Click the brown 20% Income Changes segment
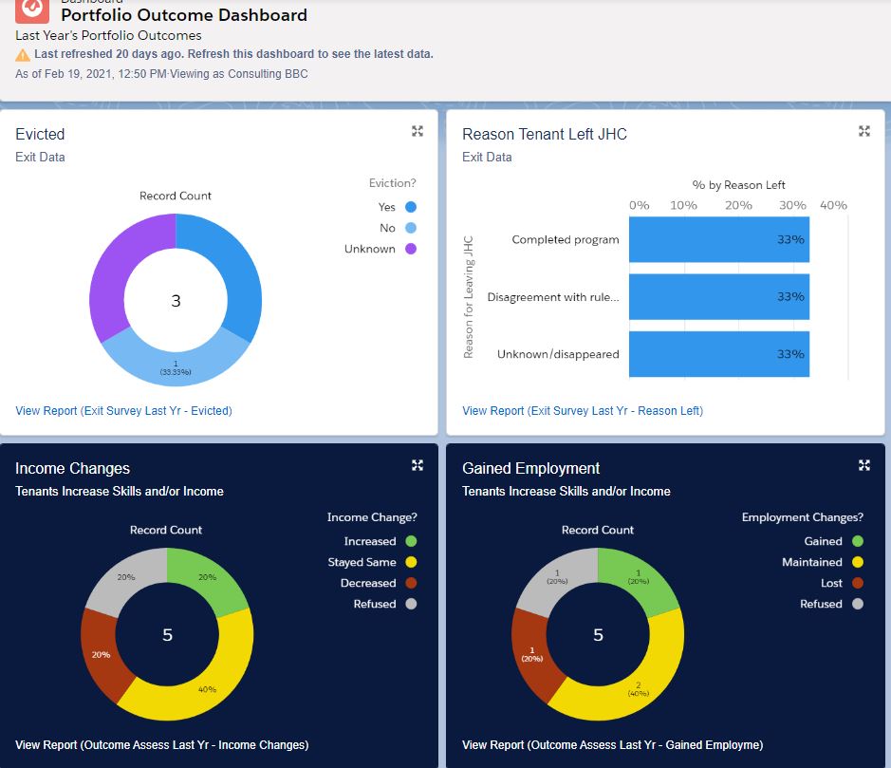Viewport: 891px width, 768px height. tap(102, 654)
